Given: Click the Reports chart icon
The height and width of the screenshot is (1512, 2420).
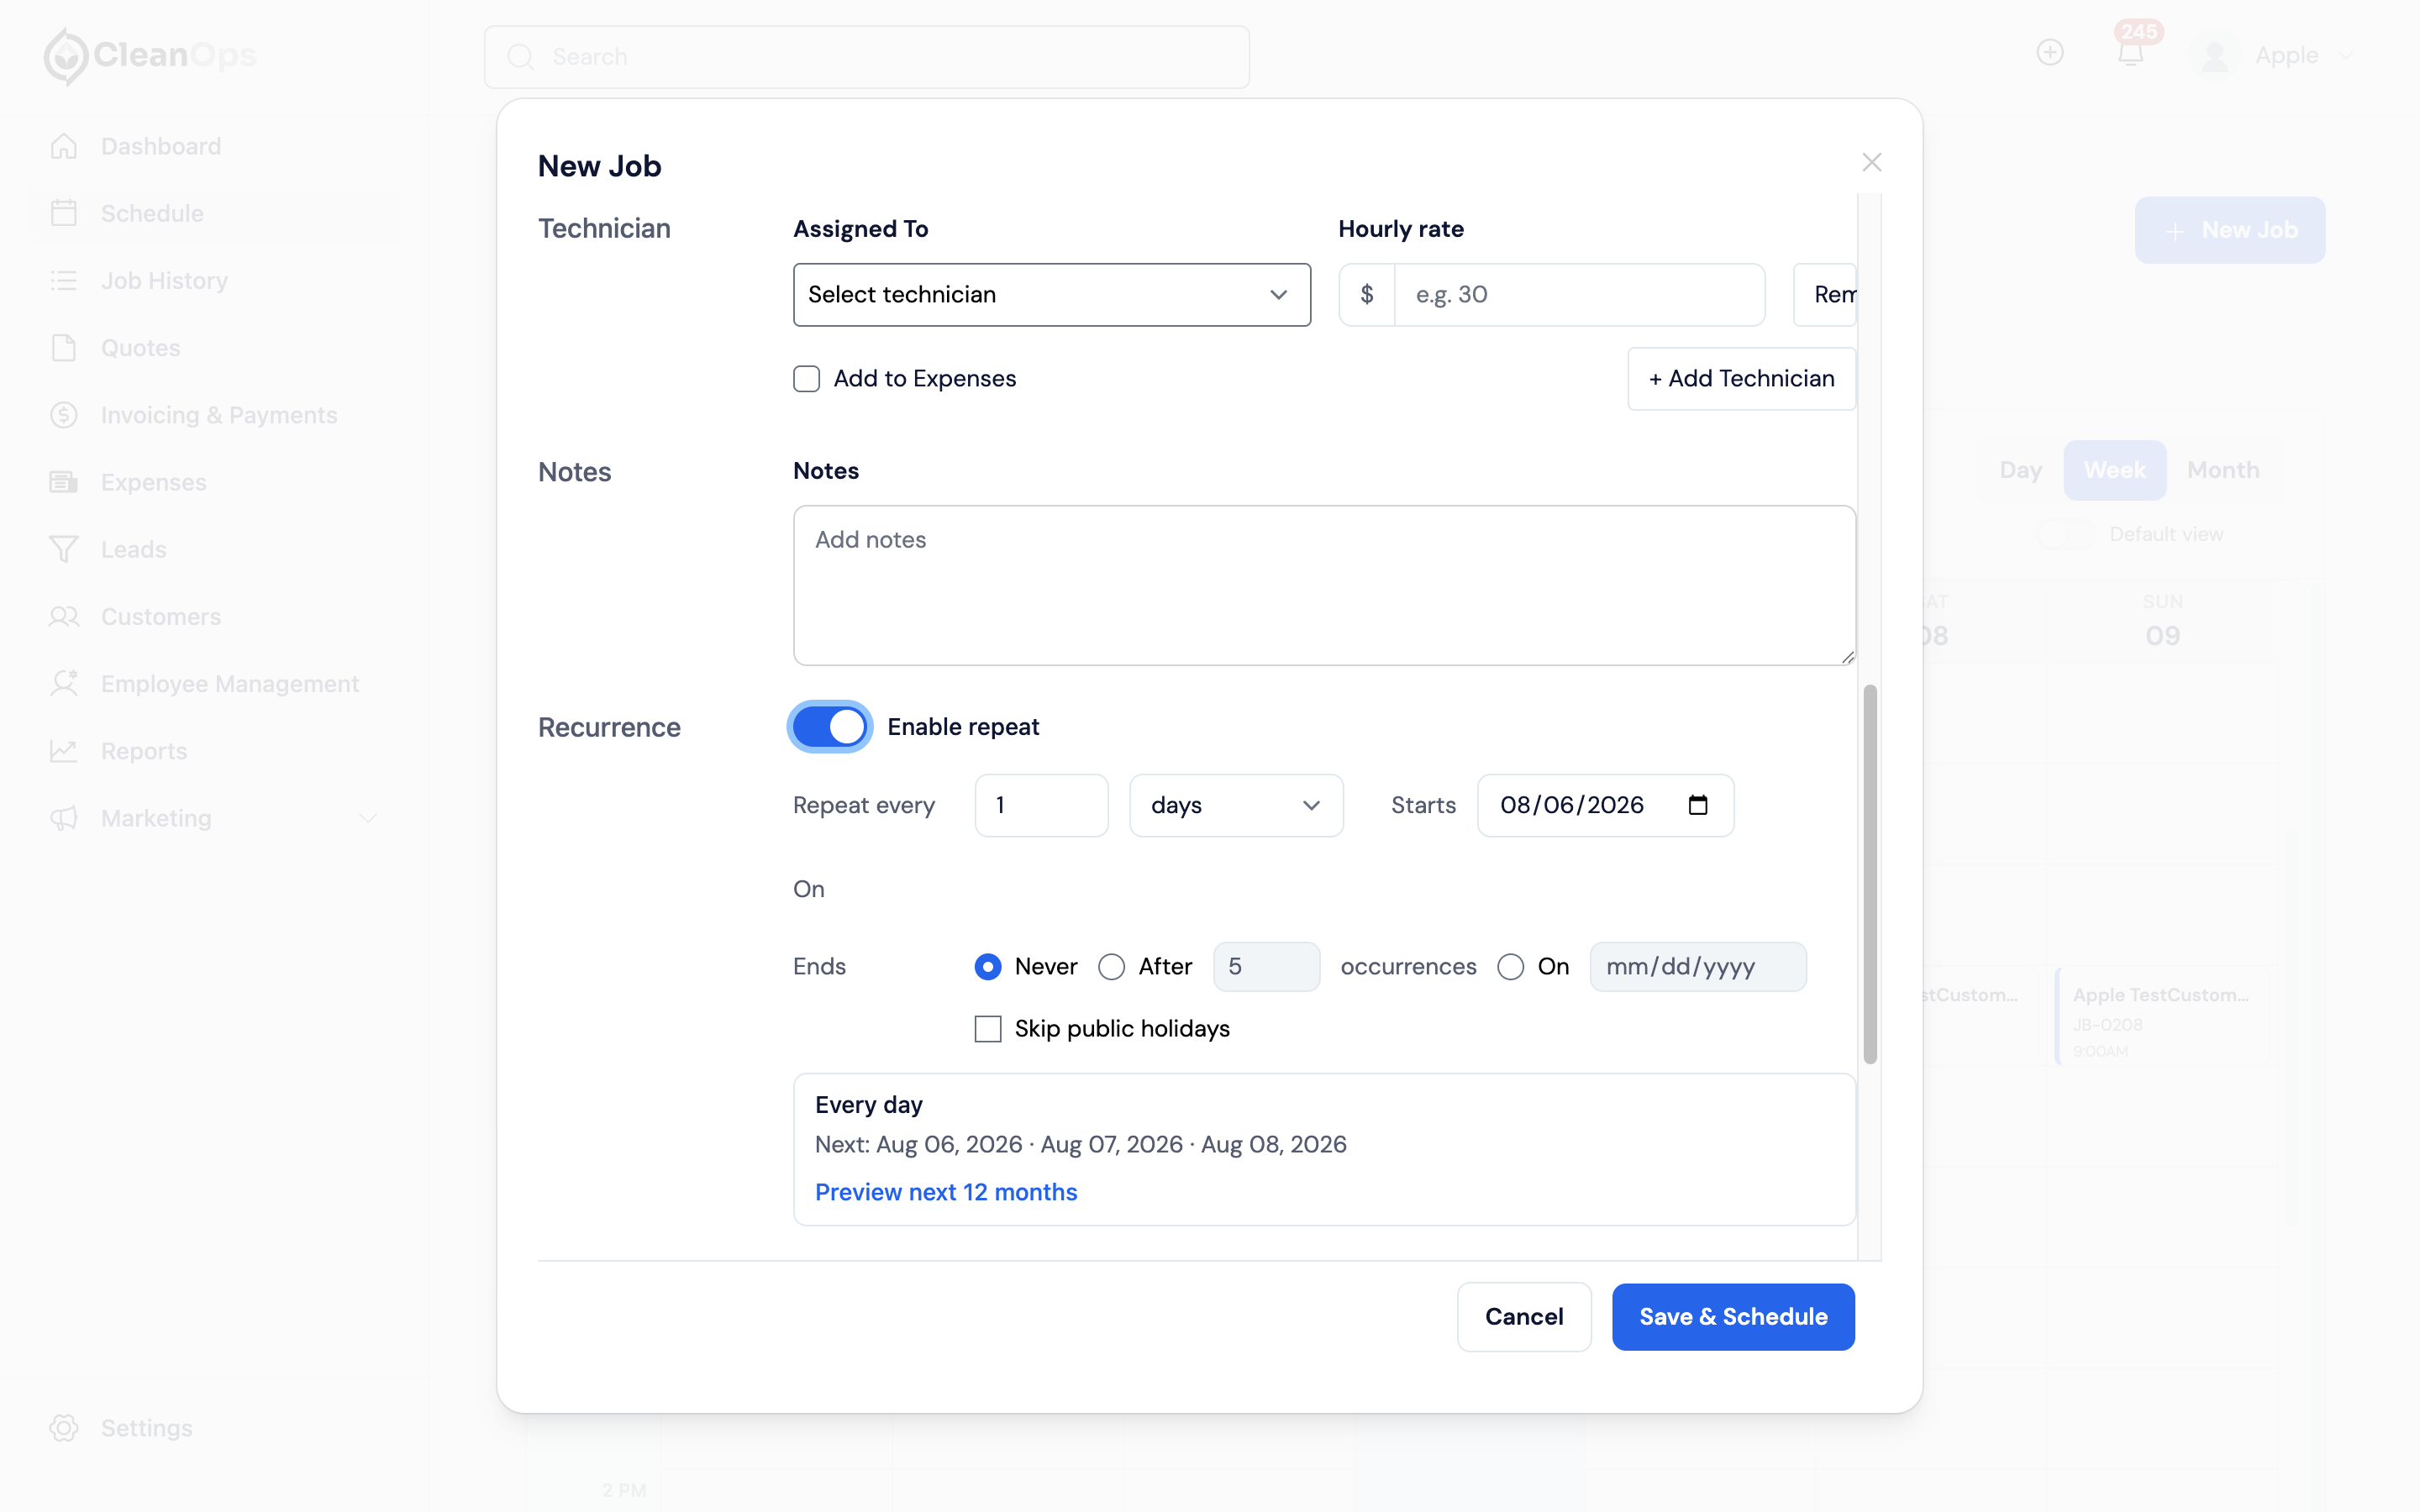Looking at the screenshot, I should pyautogui.click(x=64, y=751).
